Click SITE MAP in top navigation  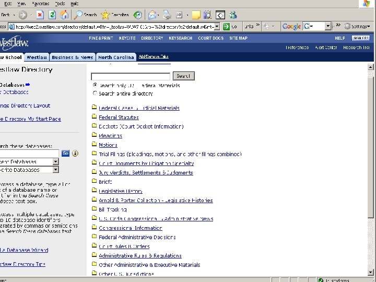(238, 38)
